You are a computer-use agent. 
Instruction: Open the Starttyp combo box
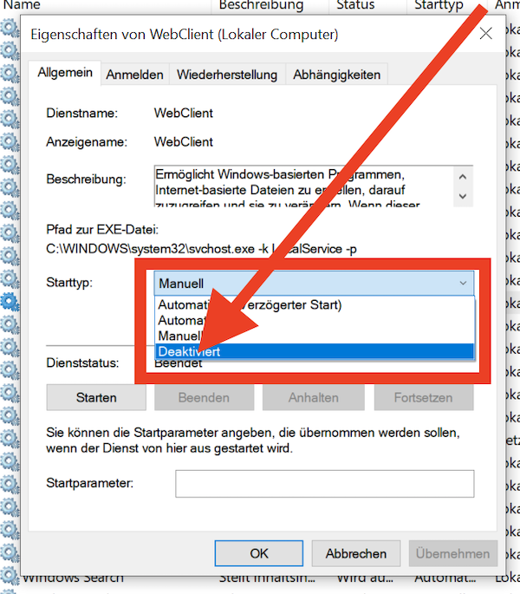click(x=315, y=283)
